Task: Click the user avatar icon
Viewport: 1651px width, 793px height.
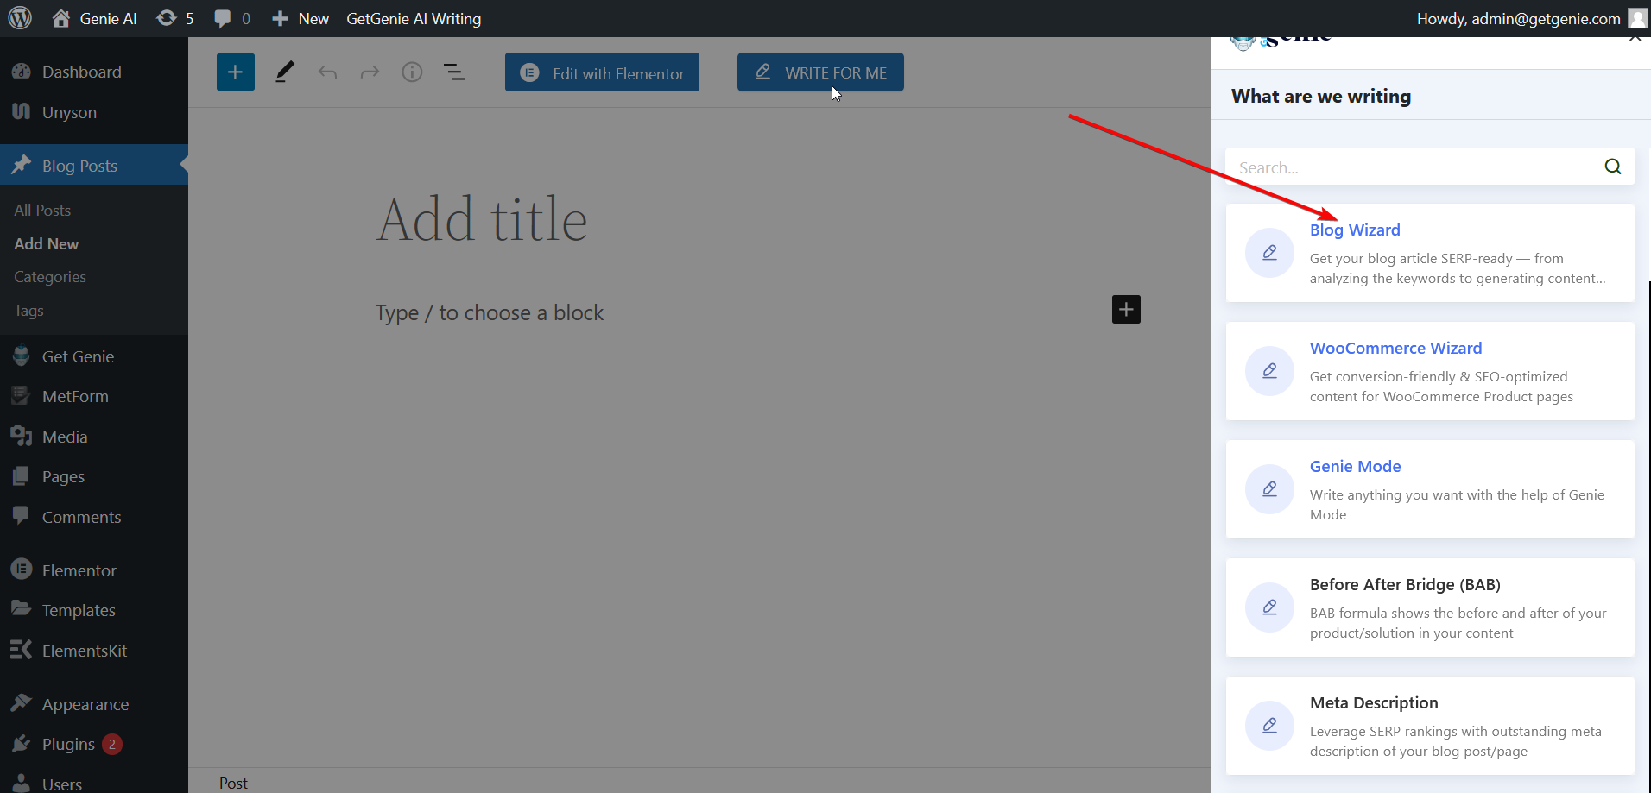Action: point(1637,18)
